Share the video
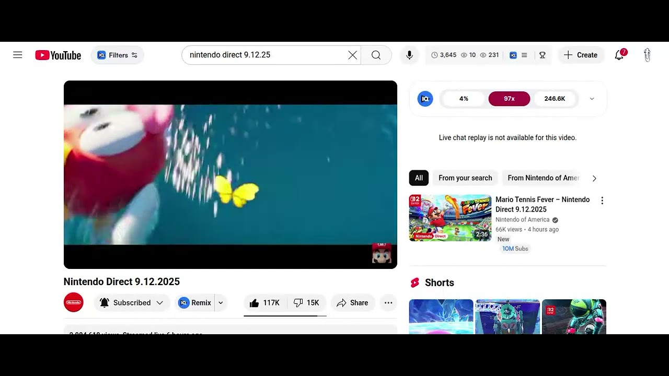 pyautogui.click(x=353, y=303)
